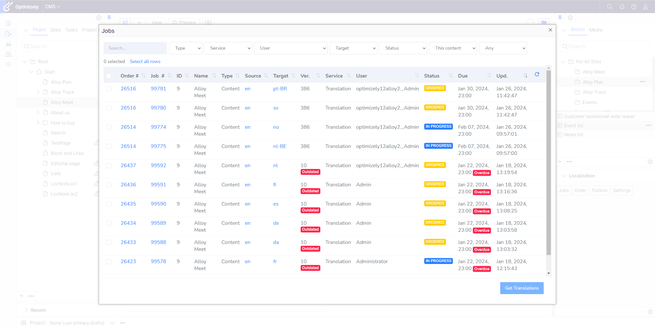
Task: Check the row for job 99781
Action: click(x=109, y=89)
